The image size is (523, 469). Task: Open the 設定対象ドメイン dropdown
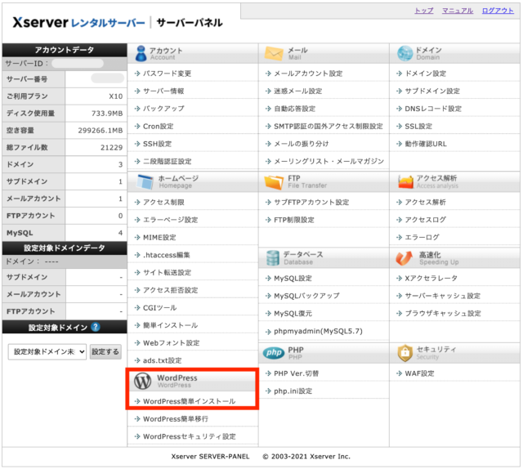coord(47,351)
